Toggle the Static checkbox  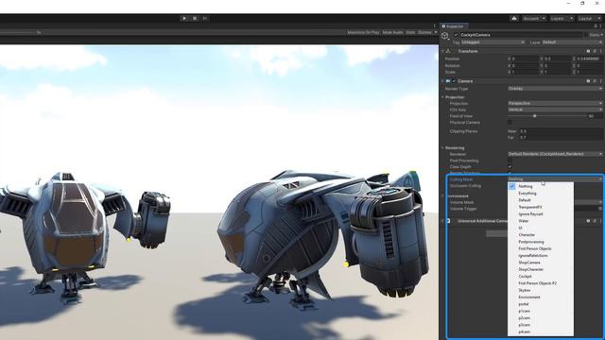(x=586, y=35)
